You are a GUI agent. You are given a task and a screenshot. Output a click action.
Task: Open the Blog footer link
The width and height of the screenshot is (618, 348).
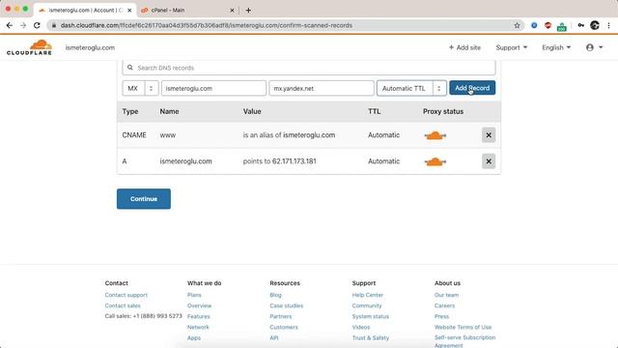point(275,295)
